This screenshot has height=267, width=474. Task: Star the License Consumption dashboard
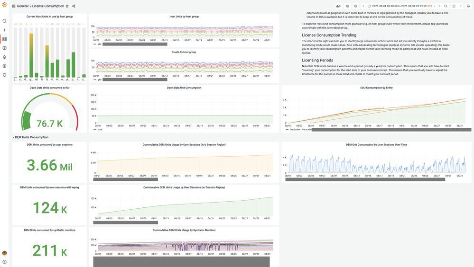67,6
